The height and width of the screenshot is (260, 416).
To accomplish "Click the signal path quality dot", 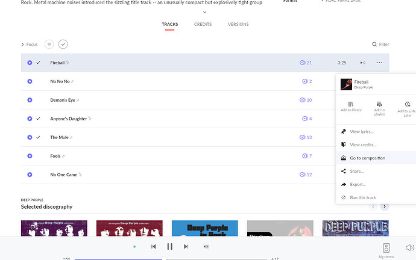I will click(x=134, y=247).
